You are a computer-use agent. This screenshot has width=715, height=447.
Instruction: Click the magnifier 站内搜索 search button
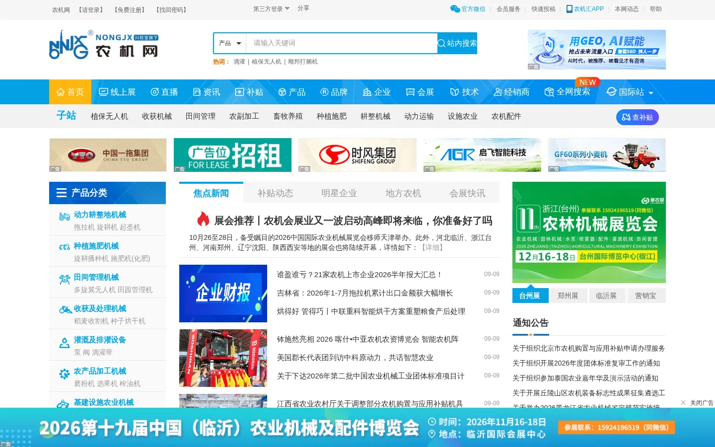(x=457, y=43)
